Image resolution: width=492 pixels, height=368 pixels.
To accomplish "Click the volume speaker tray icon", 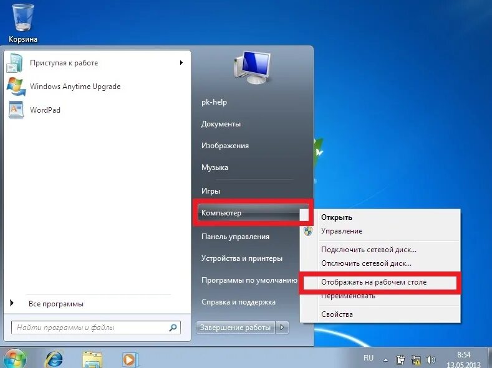I will [431, 359].
